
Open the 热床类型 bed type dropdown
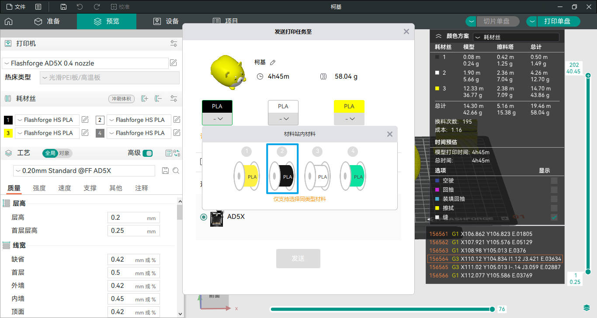tap(109, 77)
